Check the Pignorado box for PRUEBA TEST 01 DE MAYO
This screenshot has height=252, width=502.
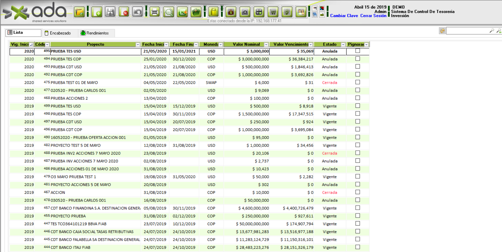coord(357,82)
